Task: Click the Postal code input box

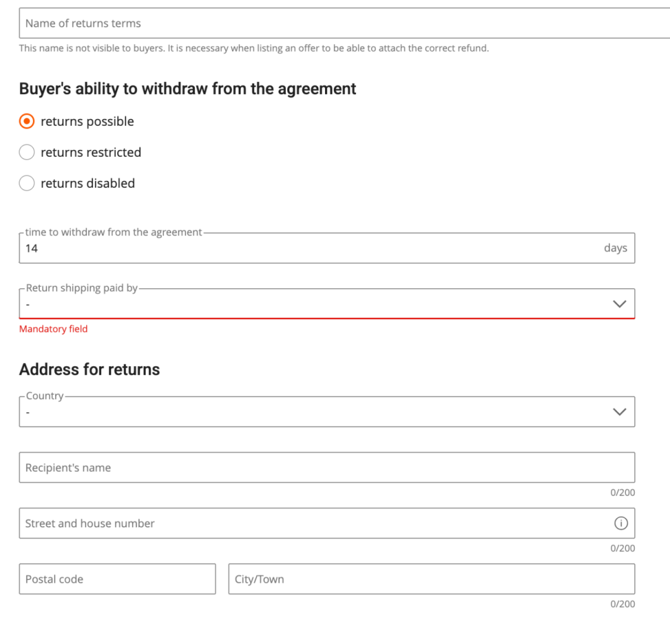Action: point(117,579)
